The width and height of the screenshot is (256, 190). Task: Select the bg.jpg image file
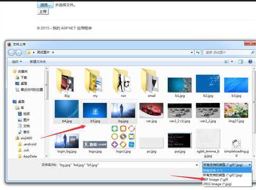point(124,112)
